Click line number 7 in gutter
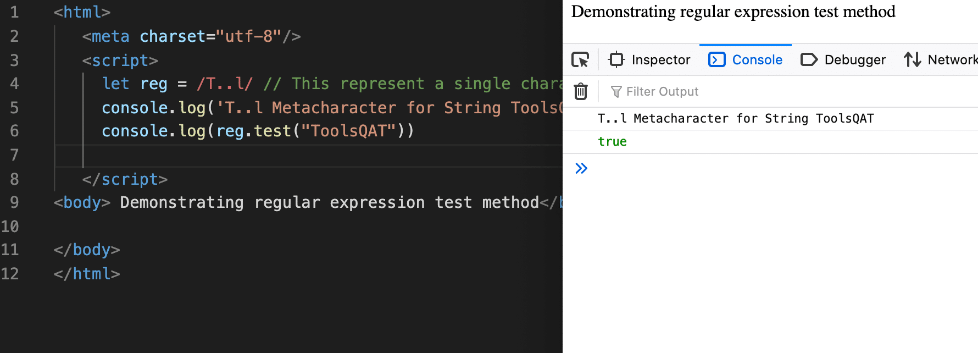Screen dimensions: 978x353 coord(14,155)
